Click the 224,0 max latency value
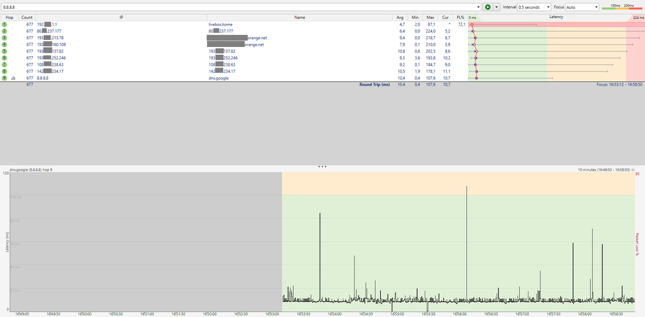Viewport: 645px width, 317px height. [x=431, y=31]
